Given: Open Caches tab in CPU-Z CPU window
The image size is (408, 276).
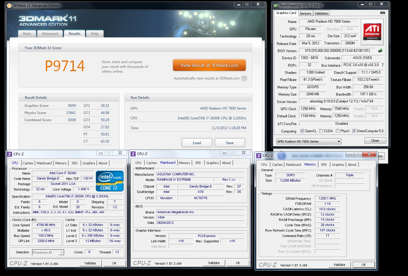Looking at the screenshot, I should (28, 163).
